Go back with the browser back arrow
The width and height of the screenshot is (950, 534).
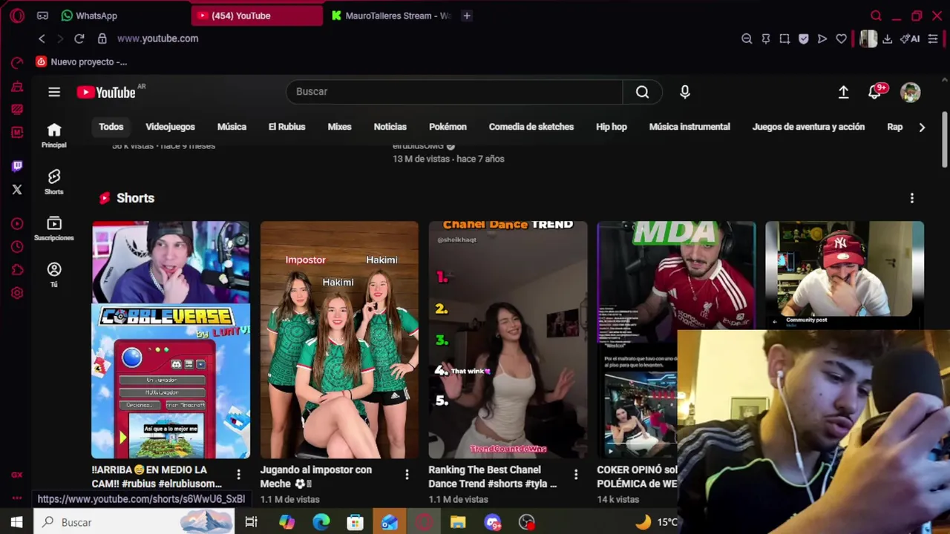(x=42, y=39)
